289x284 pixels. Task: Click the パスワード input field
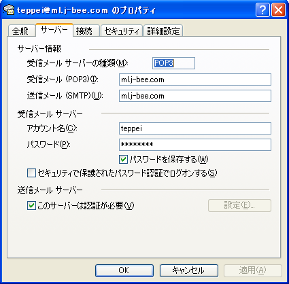coord(195,145)
